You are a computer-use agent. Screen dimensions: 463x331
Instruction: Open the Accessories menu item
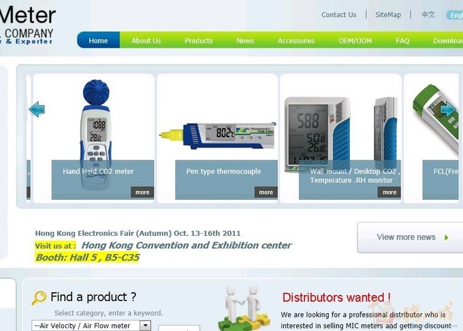296,41
